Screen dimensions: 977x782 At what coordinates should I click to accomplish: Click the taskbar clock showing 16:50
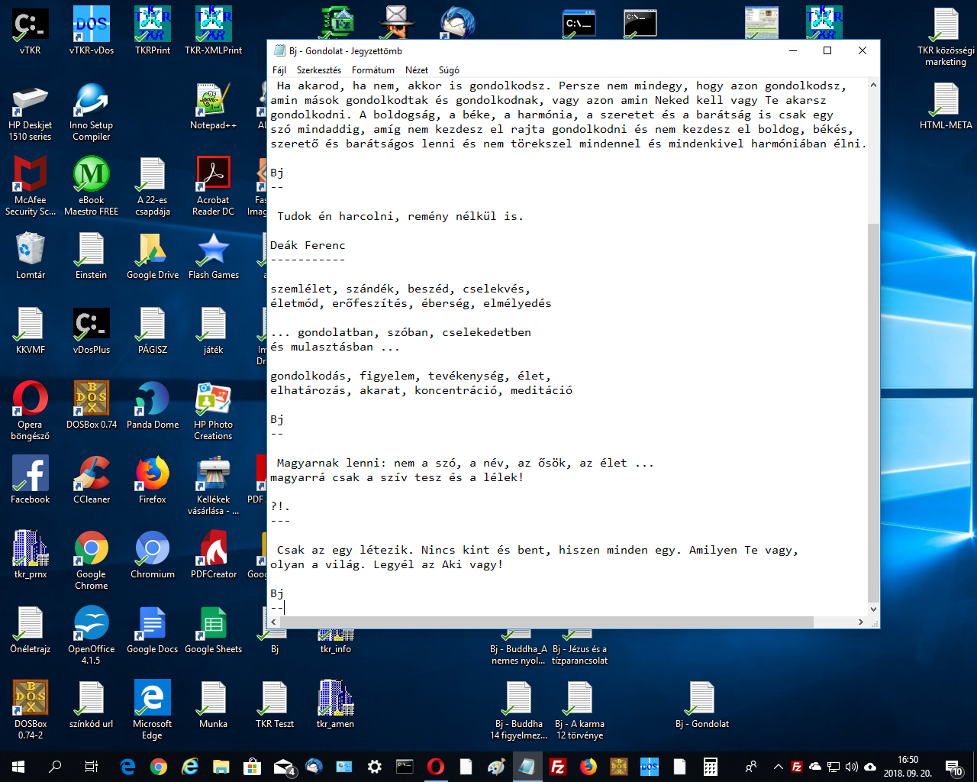(908, 767)
